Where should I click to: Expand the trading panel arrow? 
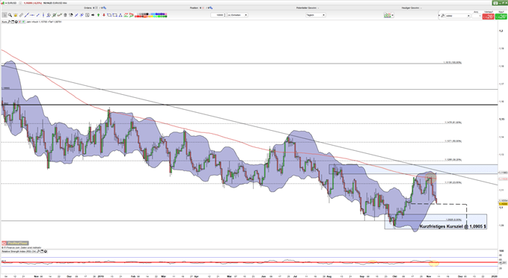[x=440, y=15]
